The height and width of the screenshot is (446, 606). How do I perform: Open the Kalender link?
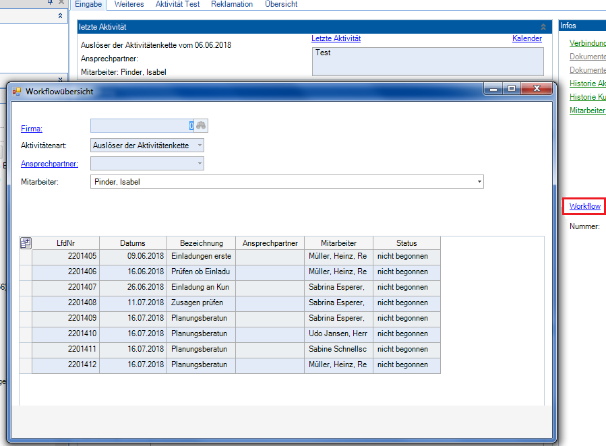coord(526,38)
